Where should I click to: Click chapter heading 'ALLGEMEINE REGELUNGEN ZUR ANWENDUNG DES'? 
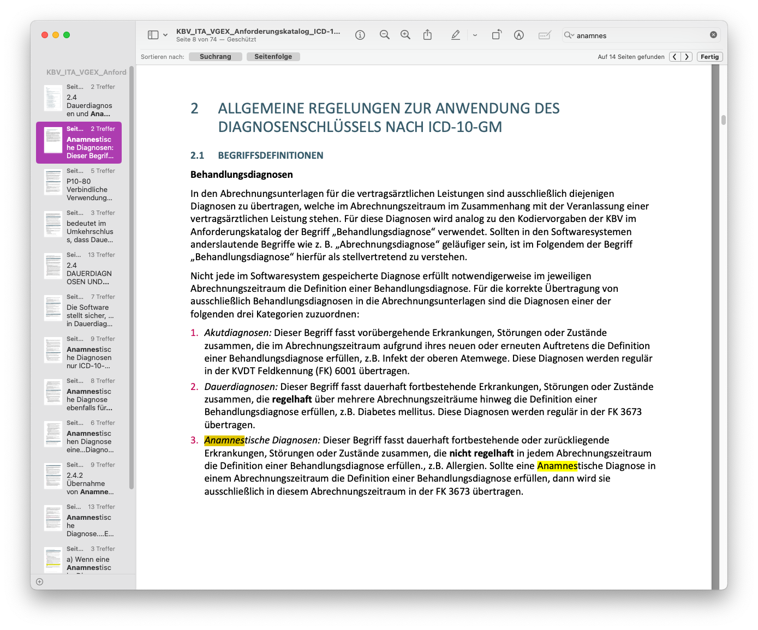389,108
